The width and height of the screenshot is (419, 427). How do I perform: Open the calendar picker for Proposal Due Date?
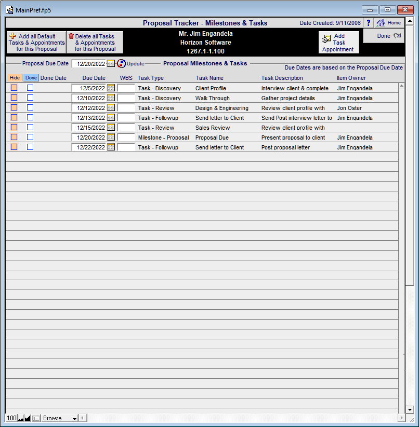point(111,63)
